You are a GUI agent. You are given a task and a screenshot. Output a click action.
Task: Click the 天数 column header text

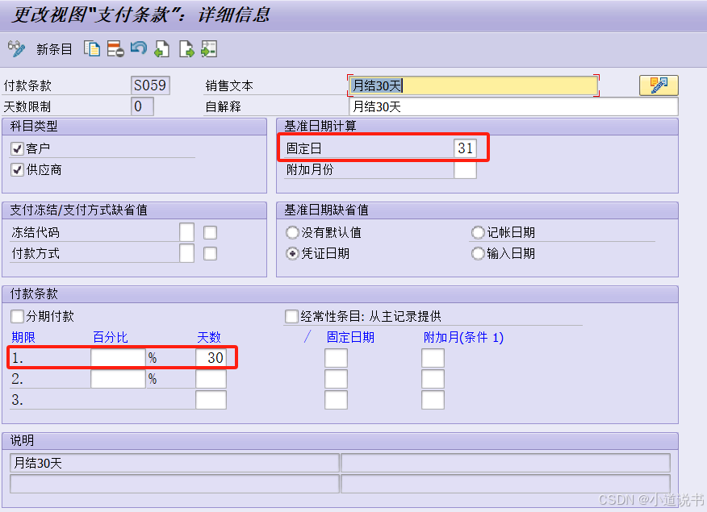click(209, 337)
